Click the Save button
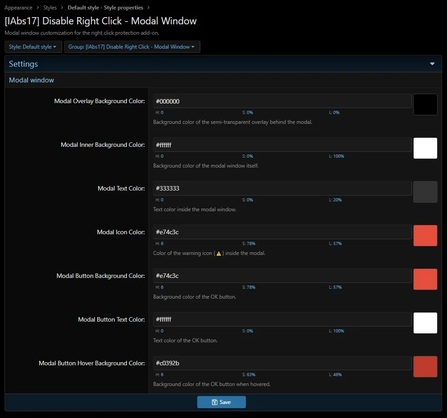447x418 pixels. pos(221,402)
